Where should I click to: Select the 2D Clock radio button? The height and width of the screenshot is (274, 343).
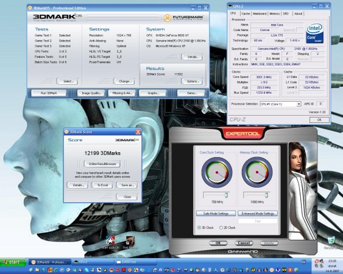click(x=221, y=228)
